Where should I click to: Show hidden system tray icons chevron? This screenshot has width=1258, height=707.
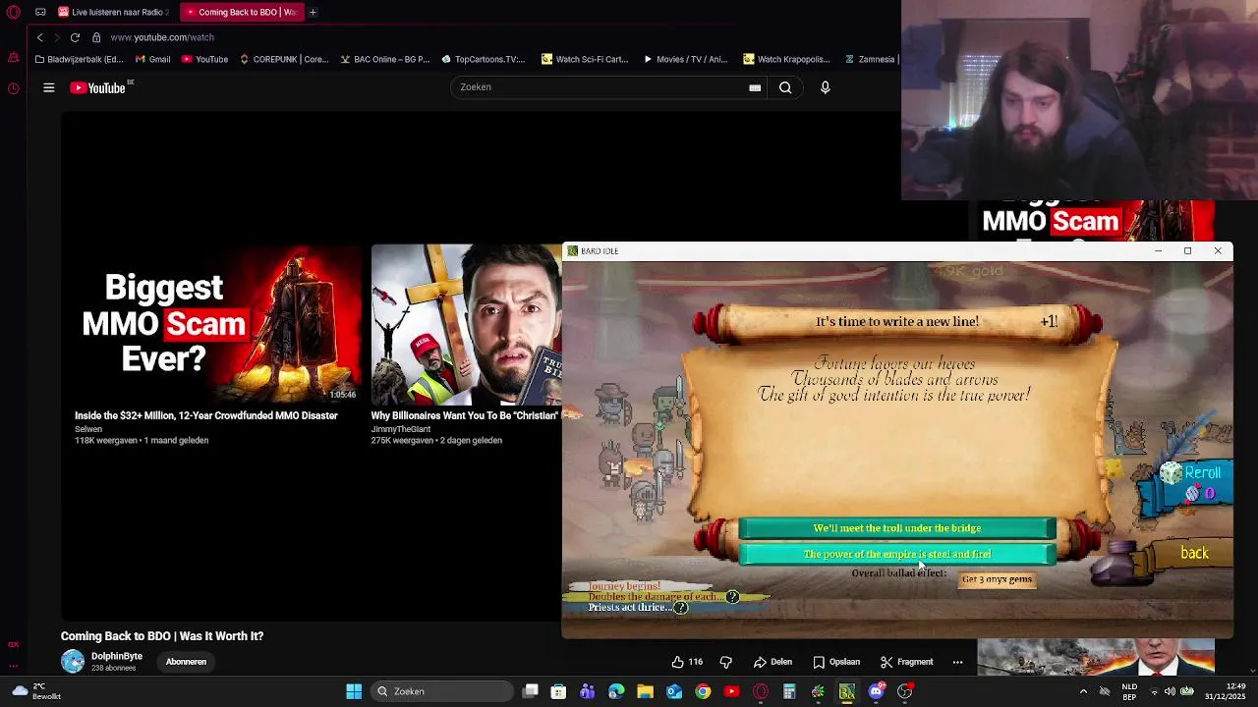pos(1083,691)
